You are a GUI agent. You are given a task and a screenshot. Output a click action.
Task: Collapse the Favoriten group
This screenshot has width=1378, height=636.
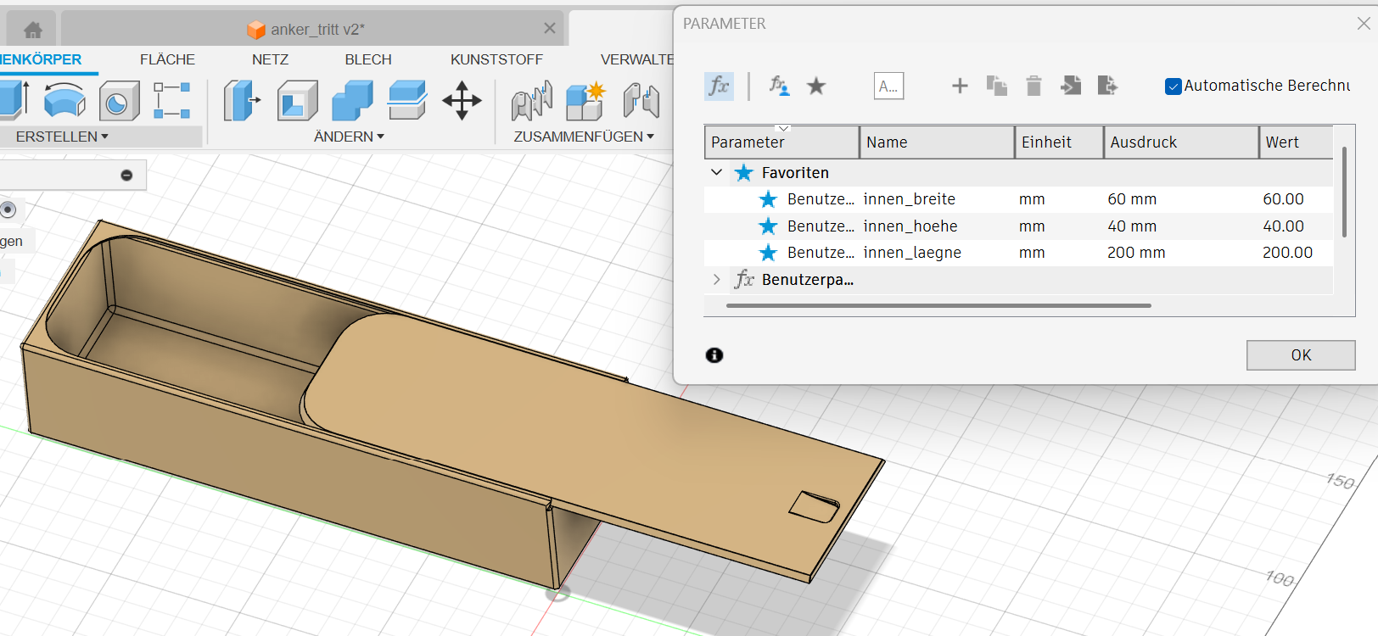click(717, 172)
